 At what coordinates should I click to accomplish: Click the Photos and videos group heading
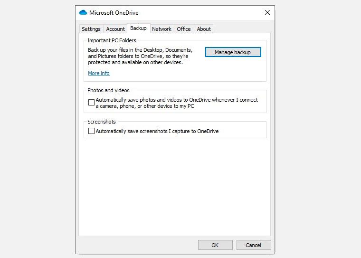(x=108, y=90)
